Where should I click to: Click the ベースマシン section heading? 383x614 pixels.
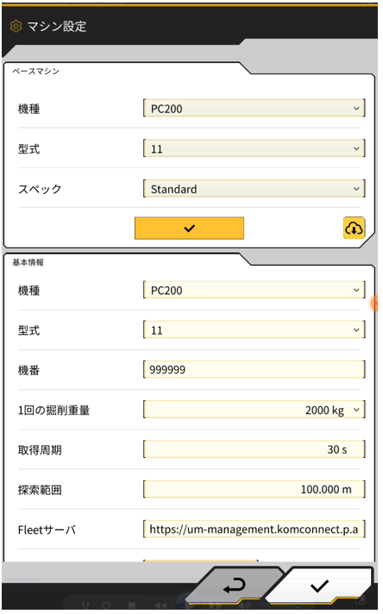coord(35,72)
